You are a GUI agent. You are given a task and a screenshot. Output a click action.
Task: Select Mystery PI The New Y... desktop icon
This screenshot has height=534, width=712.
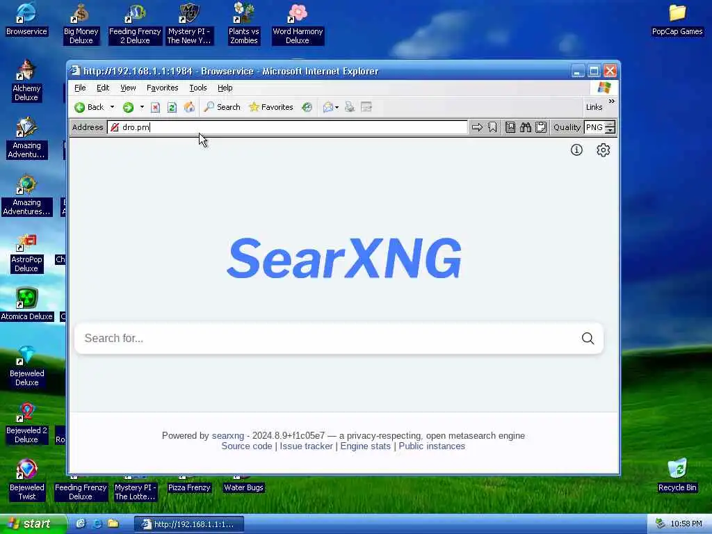tap(189, 24)
